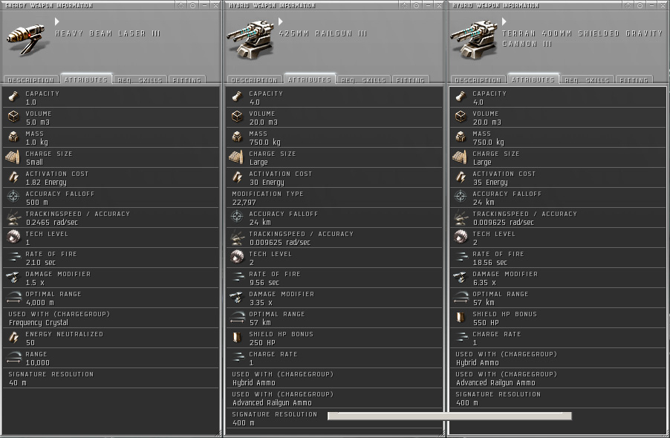
Task: Click Charge Size ammo icon in gravity cannon window
Action: tap(461, 157)
